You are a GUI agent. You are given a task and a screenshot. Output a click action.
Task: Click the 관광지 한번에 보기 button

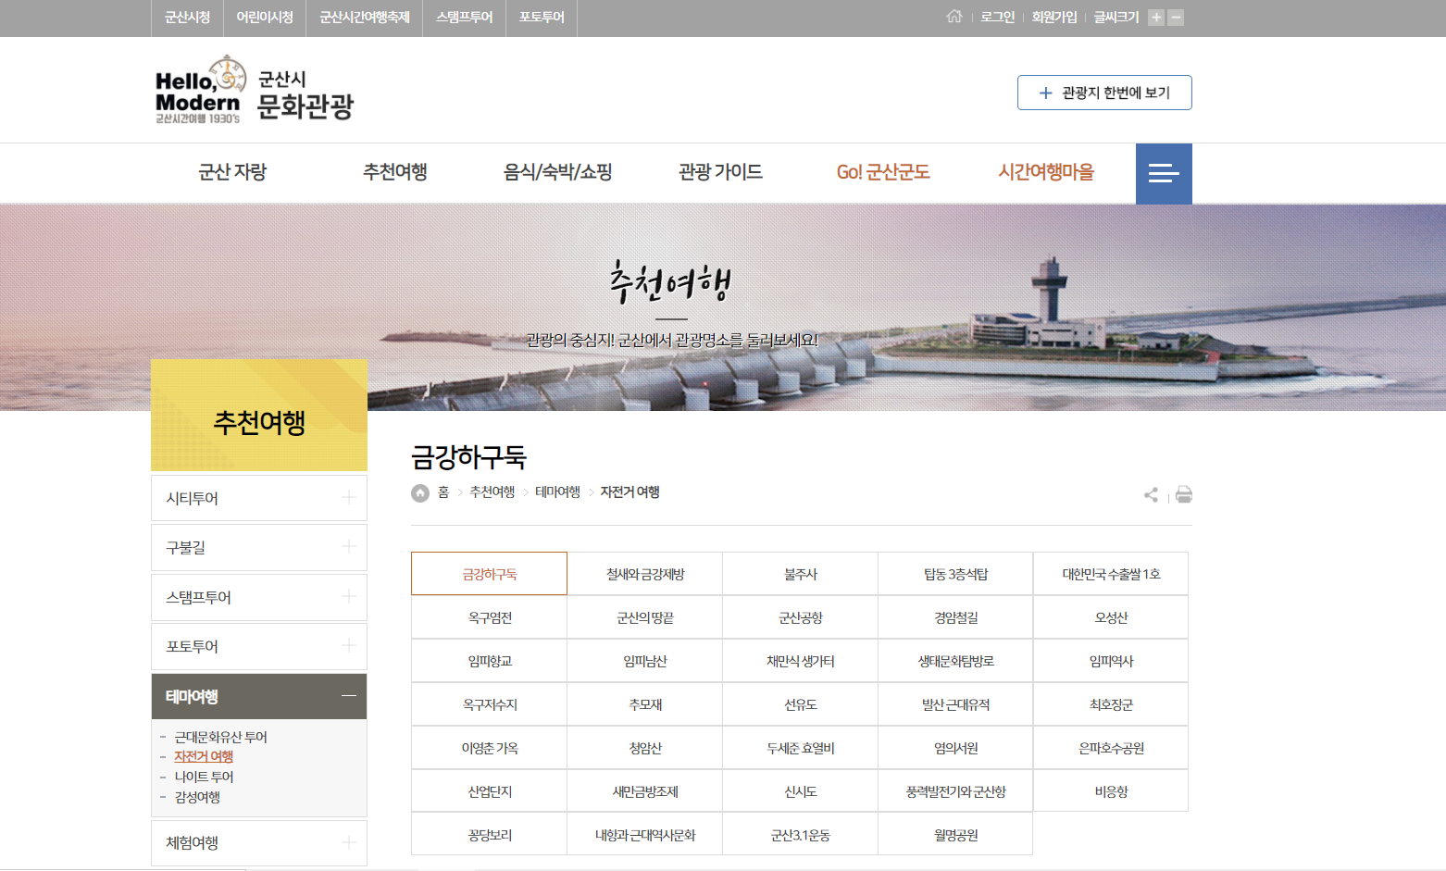1104,93
